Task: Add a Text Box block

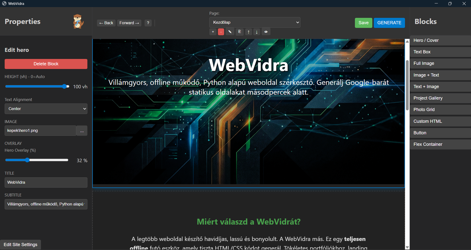Action: click(x=440, y=52)
